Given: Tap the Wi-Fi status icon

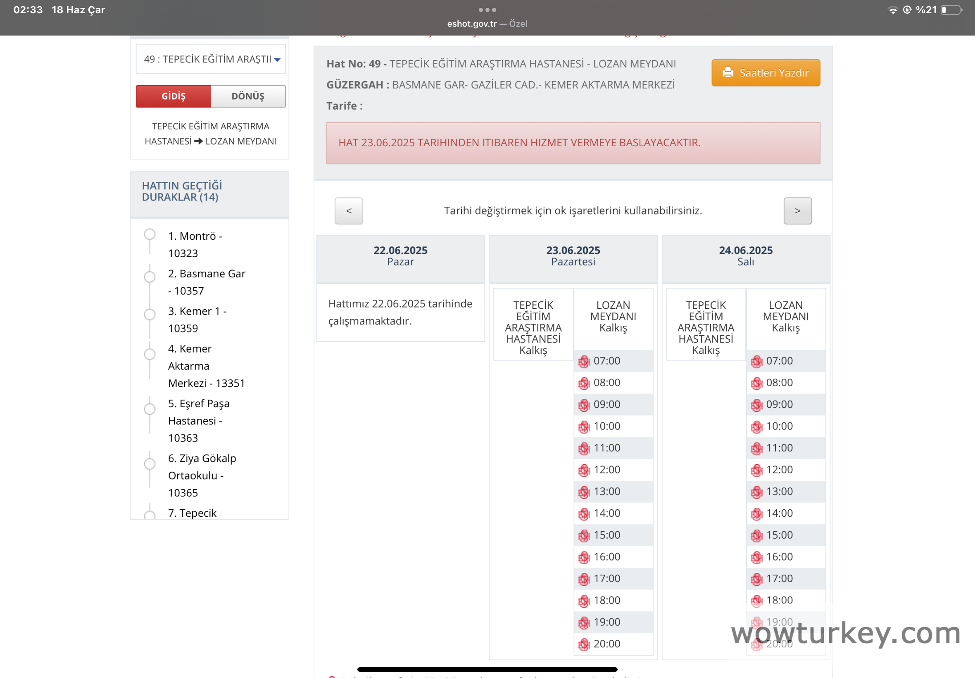Looking at the screenshot, I should [x=893, y=10].
